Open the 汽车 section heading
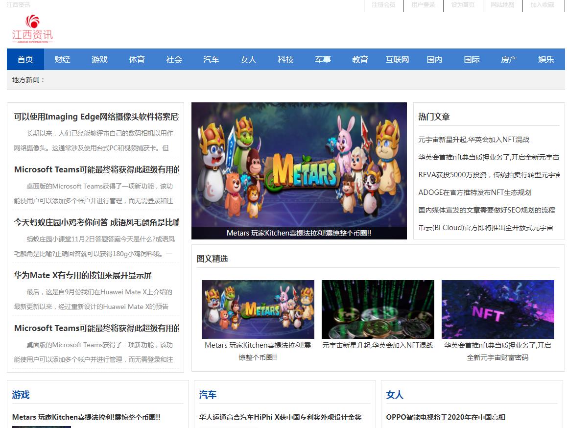Screen dimensions: 567x428 [x=208, y=395]
